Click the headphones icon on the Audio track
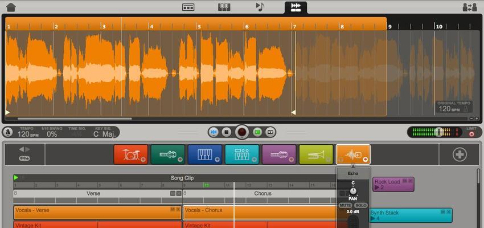Screen dimensions: 484x228 [341, 160]
